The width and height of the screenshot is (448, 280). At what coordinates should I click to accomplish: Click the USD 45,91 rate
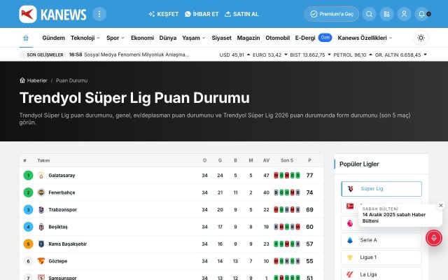[234, 55]
